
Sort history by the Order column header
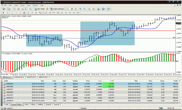coord(10,81)
